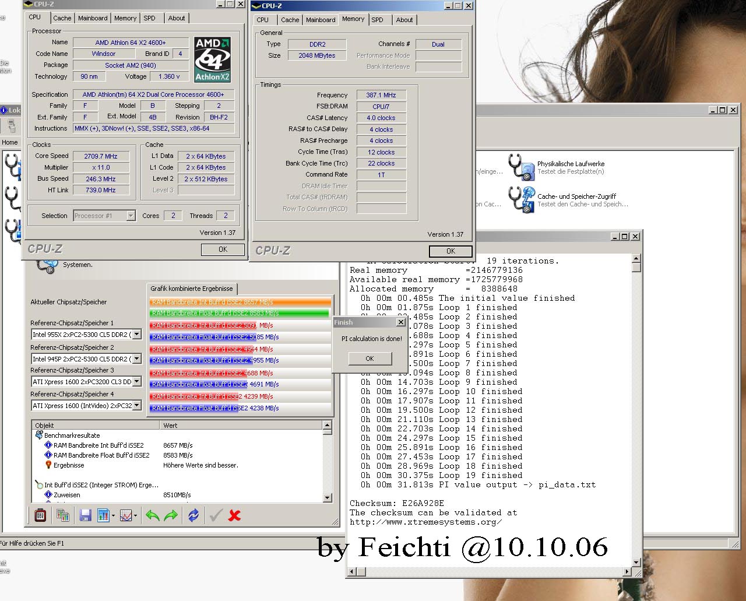Click scroll up arrow in Super PI window
Viewport: 746px width, 601px height.
(636, 258)
